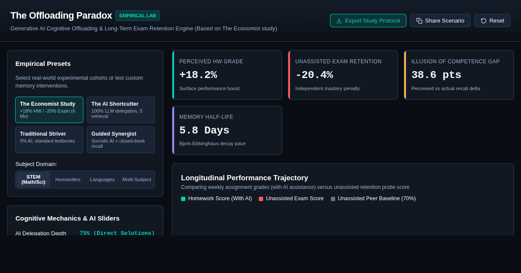Click The Offloading Paradox title
Image resolution: width=521 pixels, height=273 pixels.
[x=61, y=16]
